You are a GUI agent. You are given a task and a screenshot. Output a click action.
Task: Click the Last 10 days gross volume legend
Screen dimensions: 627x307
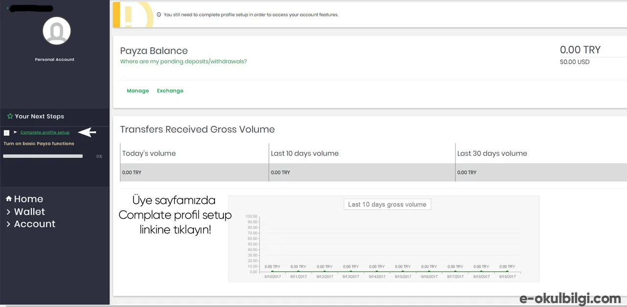tap(387, 205)
